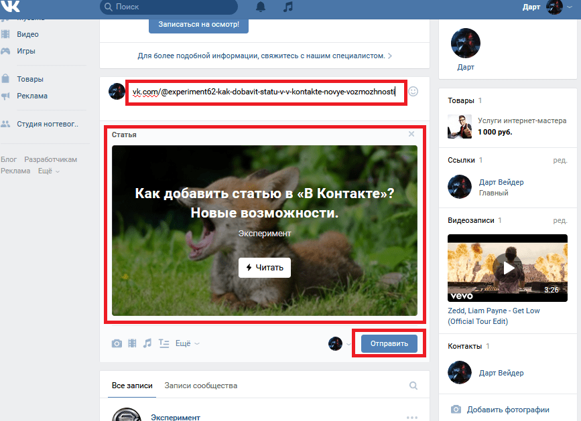Expand the Ещё attachments dropdown
The image size is (581, 421).
point(187,343)
